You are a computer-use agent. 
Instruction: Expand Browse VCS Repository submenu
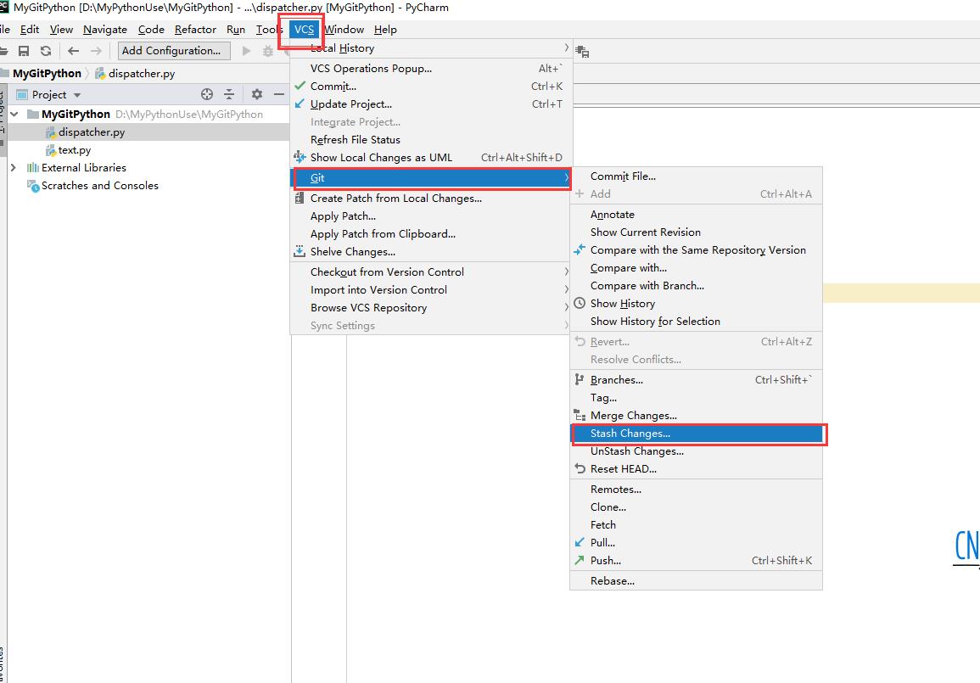566,307
